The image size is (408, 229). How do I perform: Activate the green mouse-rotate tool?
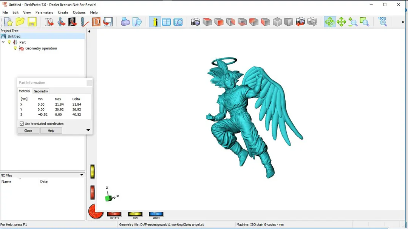click(330, 22)
